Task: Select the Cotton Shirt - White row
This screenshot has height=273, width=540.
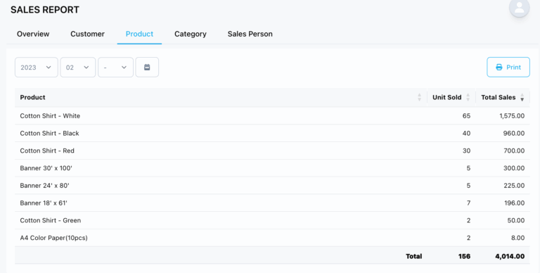Action: tap(272, 116)
